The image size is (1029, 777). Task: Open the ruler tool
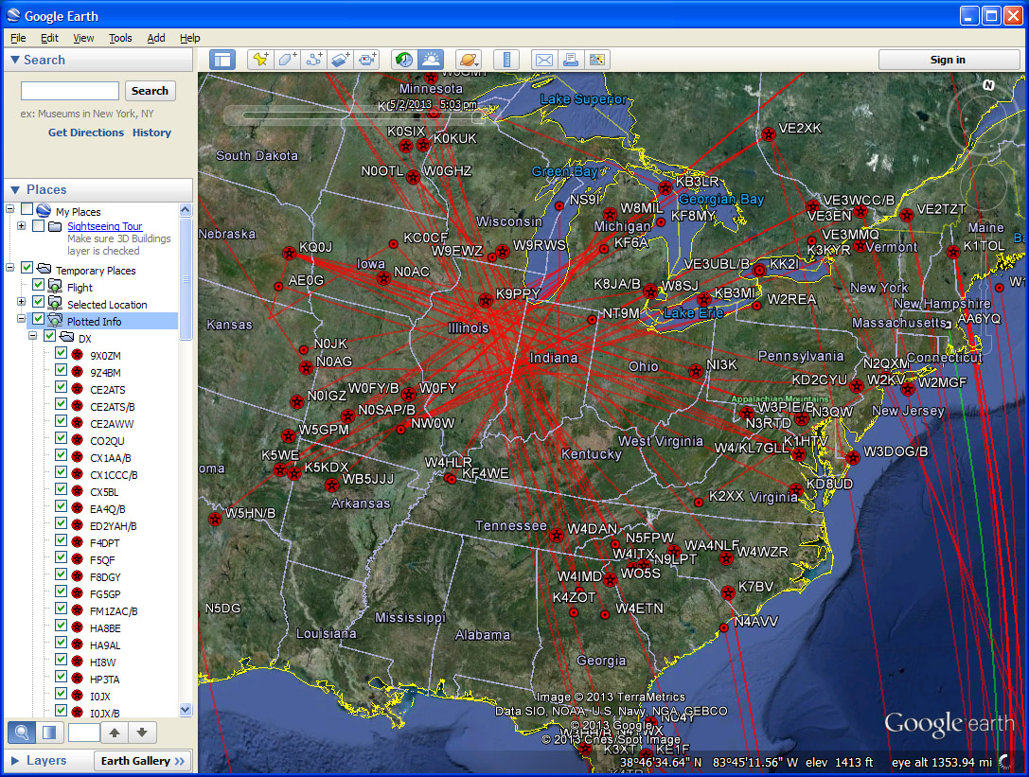click(x=506, y=60)
